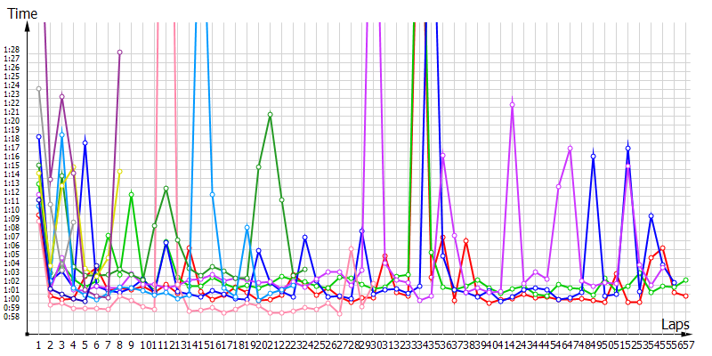The height and width of the screenshot is (356, 712).
Task: Click the 1:28 label on time axis
Action: click(x=12, y=50)
